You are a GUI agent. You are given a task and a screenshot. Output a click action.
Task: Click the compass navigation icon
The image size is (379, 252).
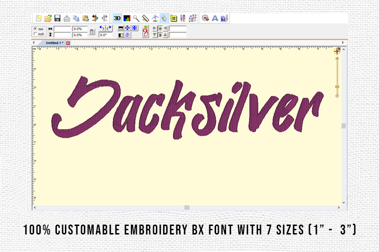pos(337,51)
